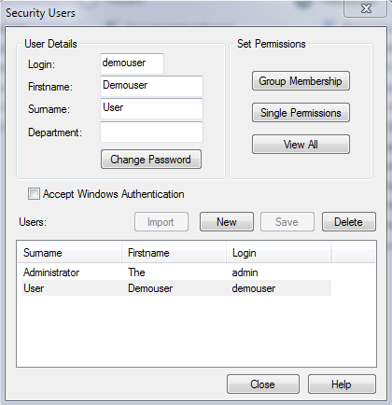
Task: Focus the Firstname text field
Action: 151,86
